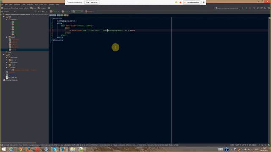Open the Windows Start button
Screen dimensions: 271x152
point(3,149)
